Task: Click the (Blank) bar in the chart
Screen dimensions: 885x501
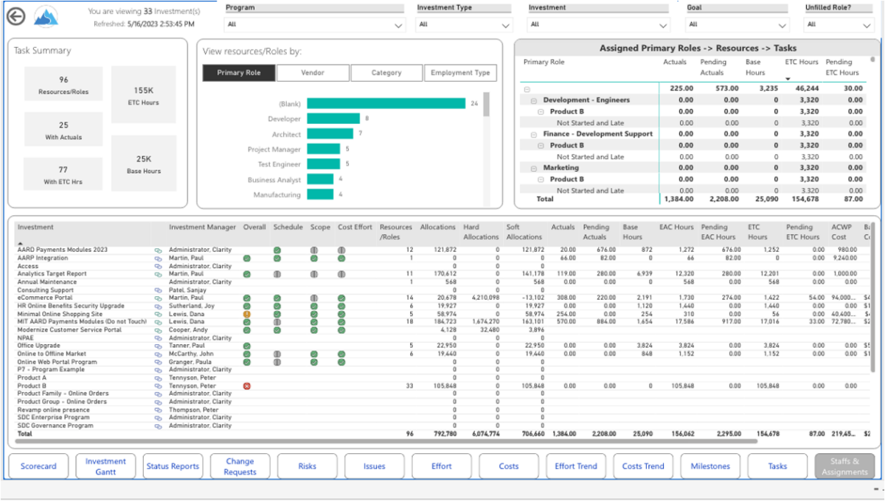Action: 386,104
